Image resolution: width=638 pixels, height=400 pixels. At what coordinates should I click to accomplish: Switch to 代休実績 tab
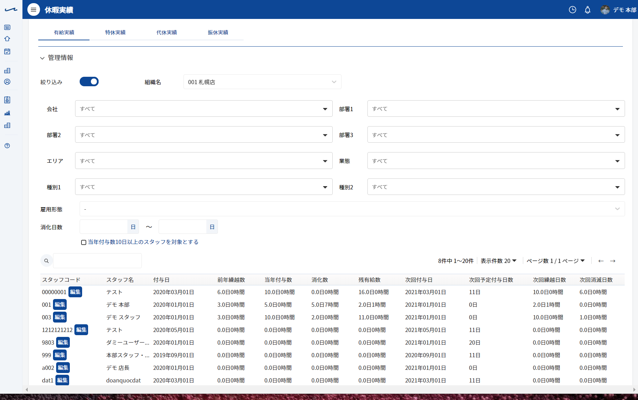[167, 32]
